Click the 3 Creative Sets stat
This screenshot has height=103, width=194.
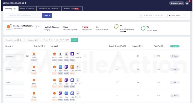tap(87, 28)
